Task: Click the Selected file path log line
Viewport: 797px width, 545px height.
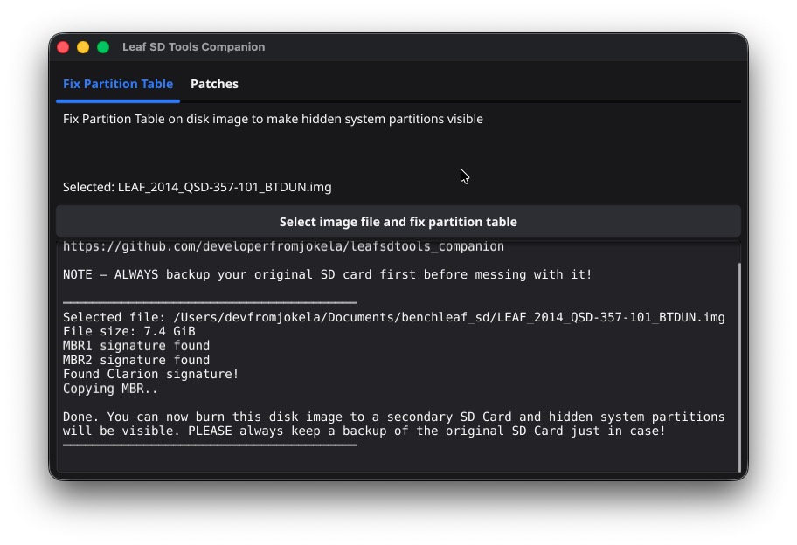Action: pyautogui.click(x=393, y=317)
